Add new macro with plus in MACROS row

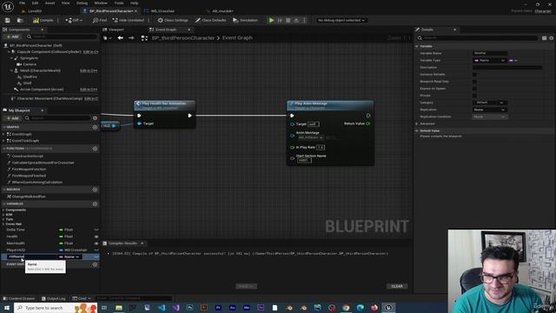coord(95,190)
